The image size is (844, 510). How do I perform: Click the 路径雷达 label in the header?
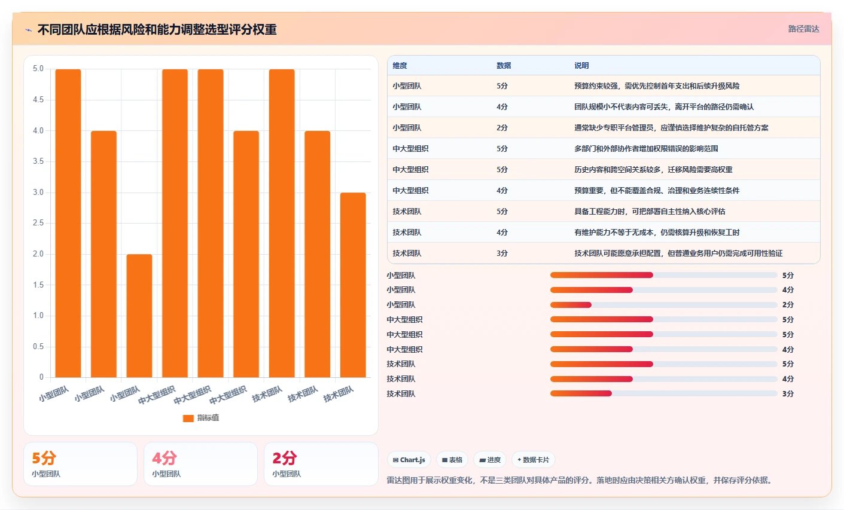pyautogui.click(x=803, y=29)
